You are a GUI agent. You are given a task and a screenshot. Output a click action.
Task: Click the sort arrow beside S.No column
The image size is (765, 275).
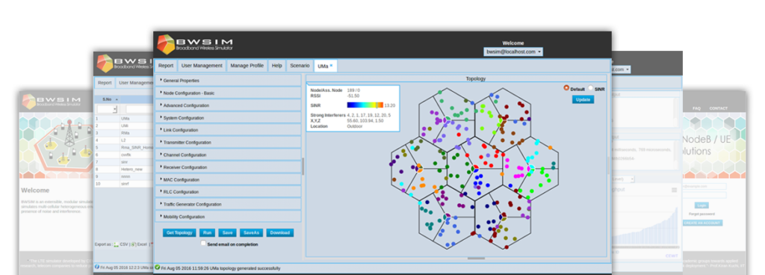(117, 99)
